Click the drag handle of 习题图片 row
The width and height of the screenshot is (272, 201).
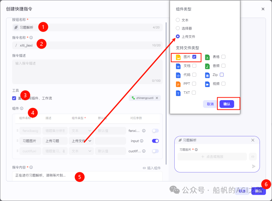pos(17,141)
